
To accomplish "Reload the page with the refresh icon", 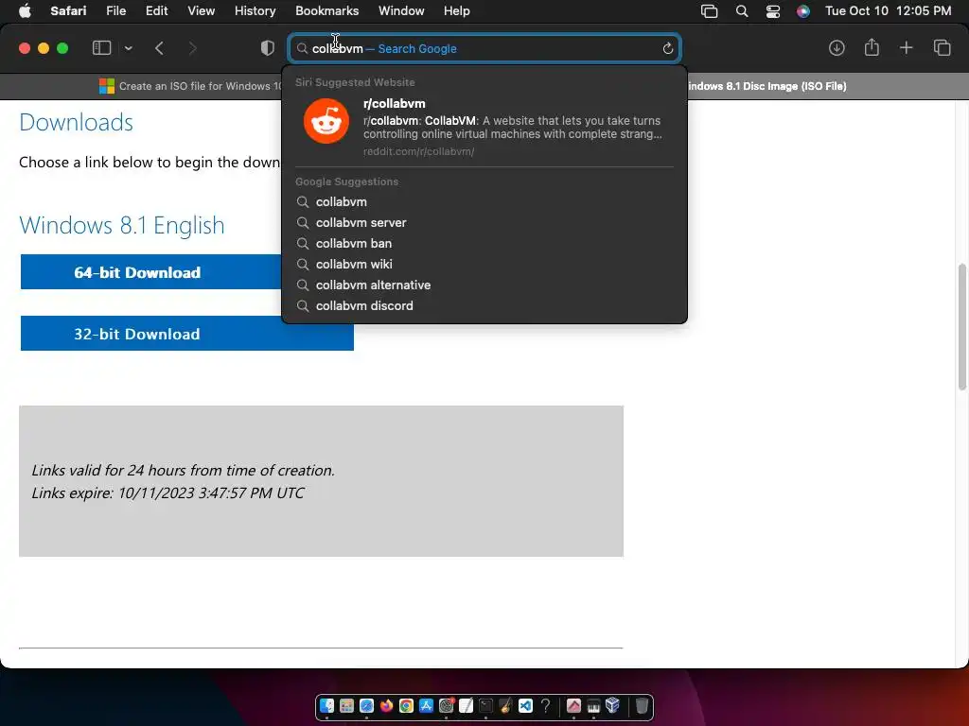I will [667, 48].
